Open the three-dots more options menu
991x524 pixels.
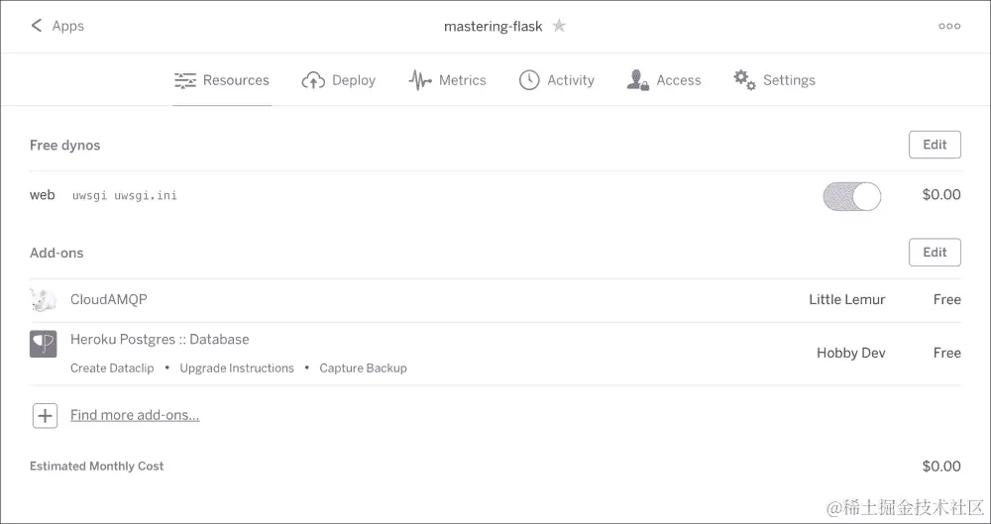click(949, 26)
